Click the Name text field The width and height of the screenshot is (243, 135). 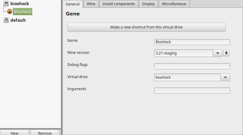192,42
